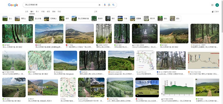The width and height of the screenshot is (223, 104).
Task: Open the jac3158.com route map image
Action: [x=145, y=60]
